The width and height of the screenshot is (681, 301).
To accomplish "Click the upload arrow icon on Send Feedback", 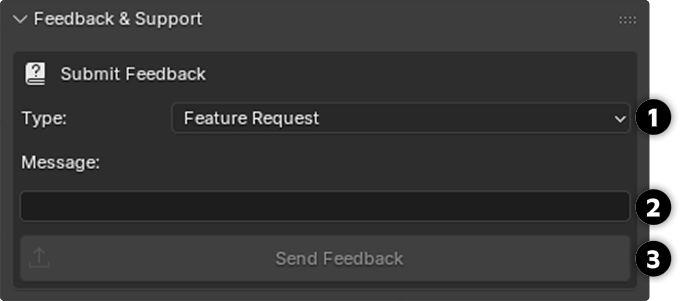I will click(x=39, y=258).
